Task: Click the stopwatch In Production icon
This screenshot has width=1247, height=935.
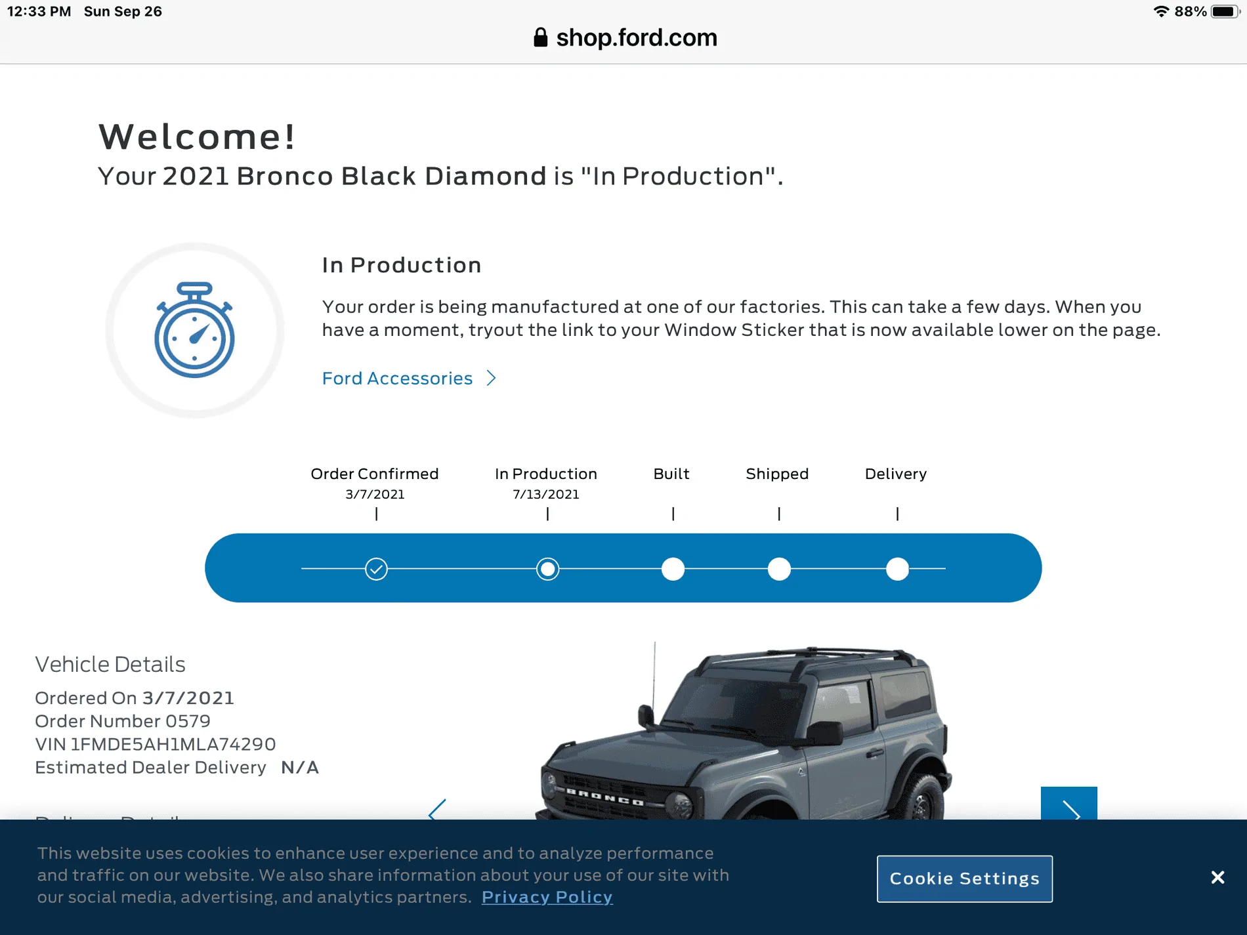Action: 194,330
